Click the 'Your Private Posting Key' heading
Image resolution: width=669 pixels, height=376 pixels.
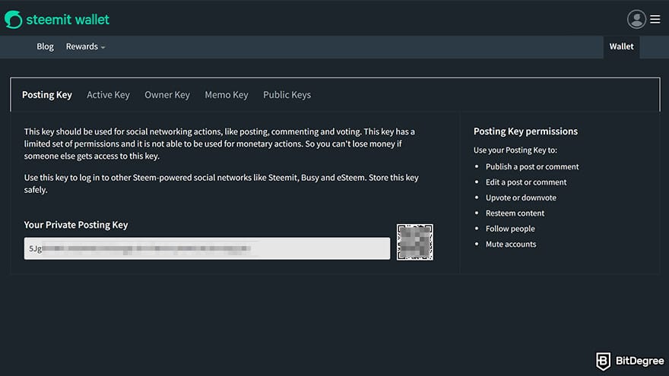tap(76, 225)
